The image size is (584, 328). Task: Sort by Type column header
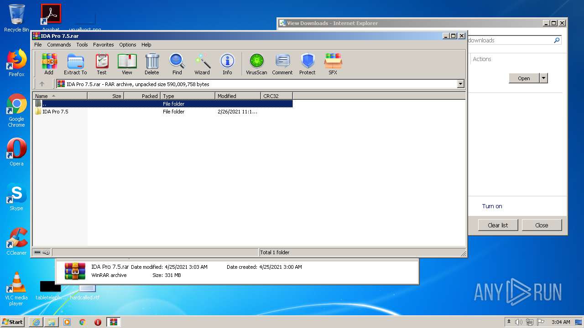point(188,96)
